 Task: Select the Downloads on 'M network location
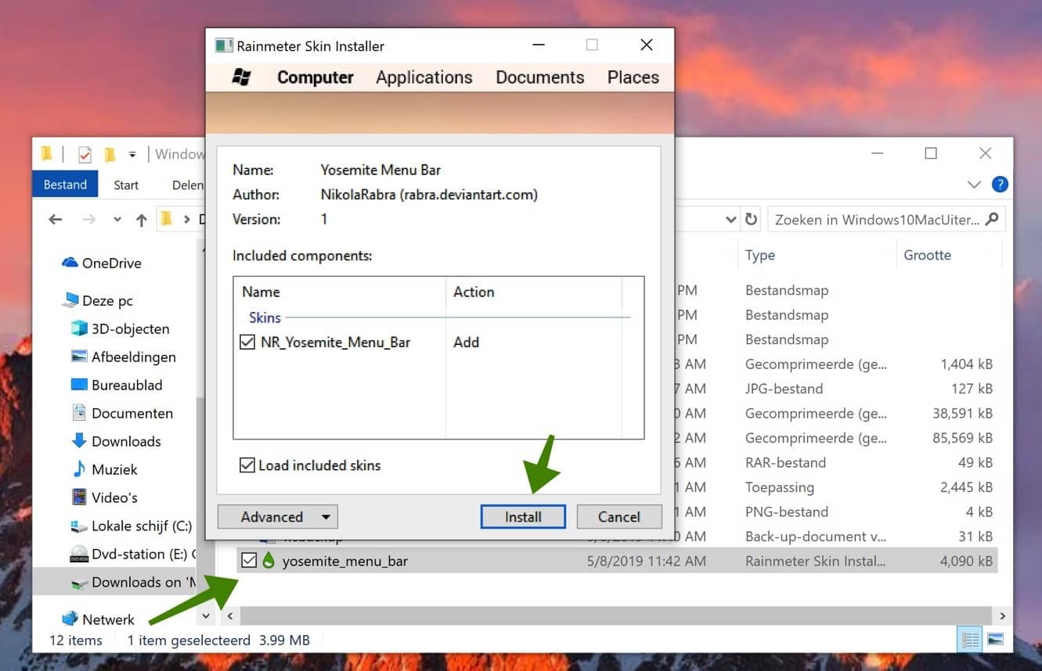pyautogui.click(x=115, y=582)
